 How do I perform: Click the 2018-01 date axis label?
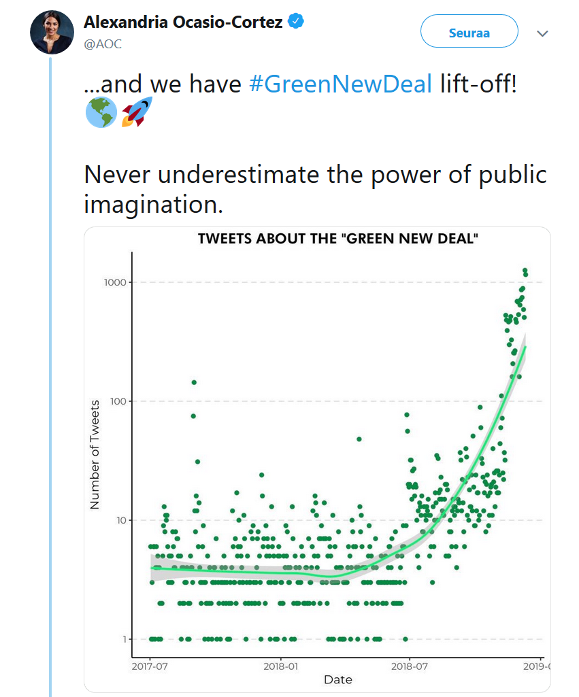pos(280,666)
